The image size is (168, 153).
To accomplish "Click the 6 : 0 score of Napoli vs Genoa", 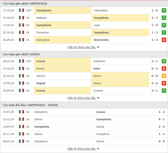I will coord(155,83).
